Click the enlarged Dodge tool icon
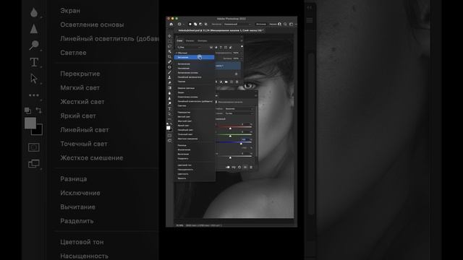This screenshot has width=463, height=260. [x=34, y=45]
